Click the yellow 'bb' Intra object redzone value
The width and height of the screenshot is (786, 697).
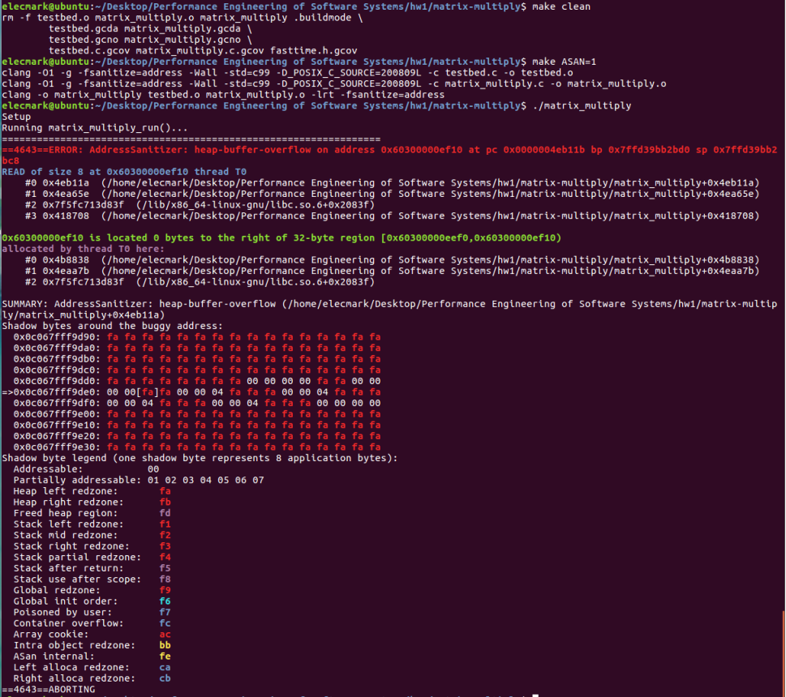pos(165,645)
